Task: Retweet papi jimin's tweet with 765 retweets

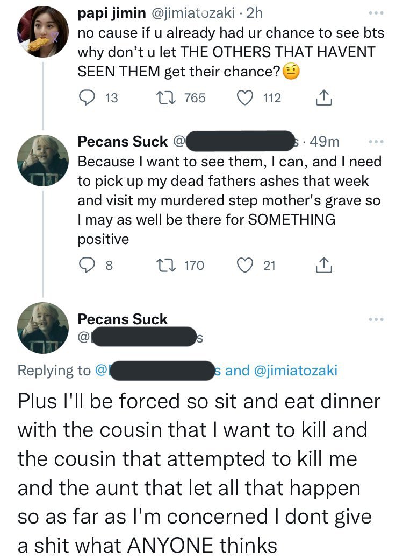Action: tap(166, 98)
